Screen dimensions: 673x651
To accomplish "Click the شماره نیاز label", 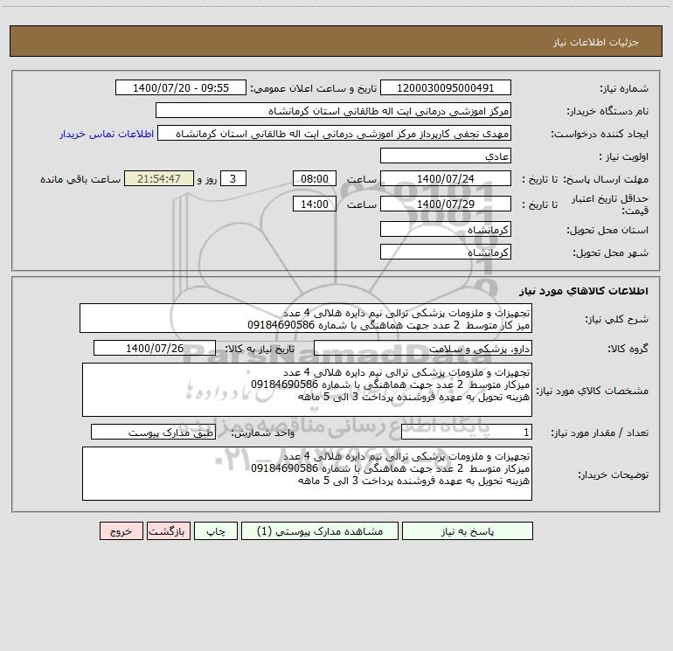I will tap(624, 88).
